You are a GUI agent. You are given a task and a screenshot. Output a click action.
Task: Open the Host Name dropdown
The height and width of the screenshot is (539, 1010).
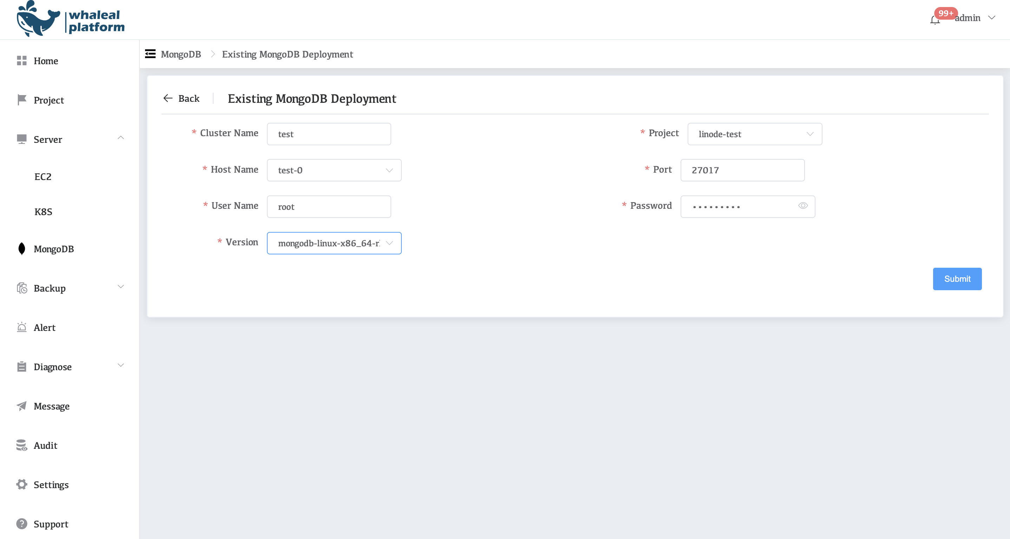[334, 170]
